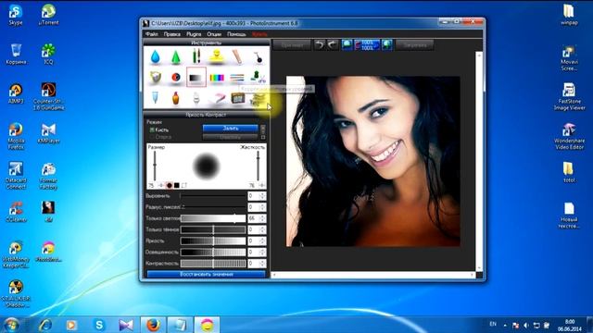
Task: Open the Помощь menu
Action: tap(236, 34)
